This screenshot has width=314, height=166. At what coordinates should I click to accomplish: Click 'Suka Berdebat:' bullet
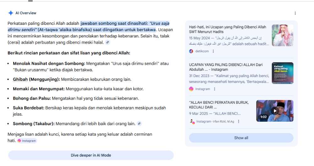tap(29, 108)
